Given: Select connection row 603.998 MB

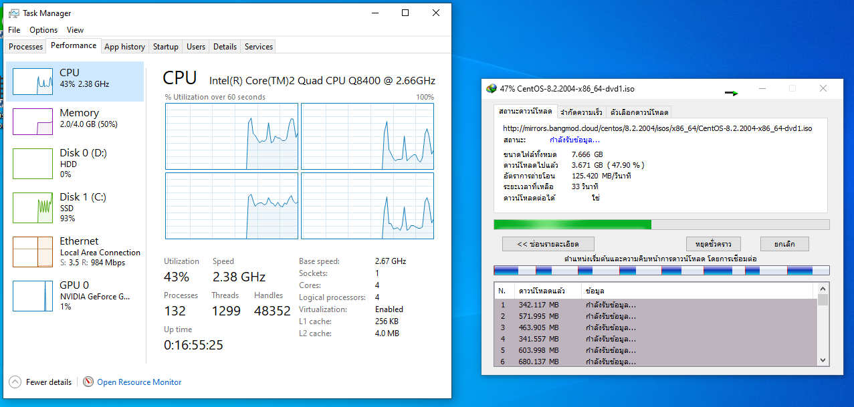Looking at the screenshot, I should (655, 350).
